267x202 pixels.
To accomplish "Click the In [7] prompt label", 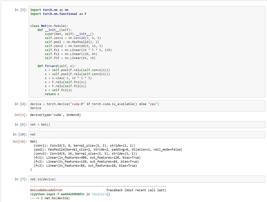I will (21, 179).
